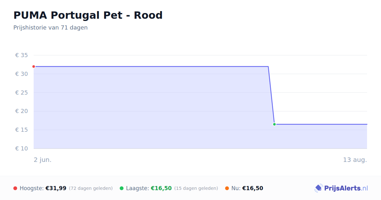Click the 13 aug. end date label
Screen dimensions: 381x200
355,160
